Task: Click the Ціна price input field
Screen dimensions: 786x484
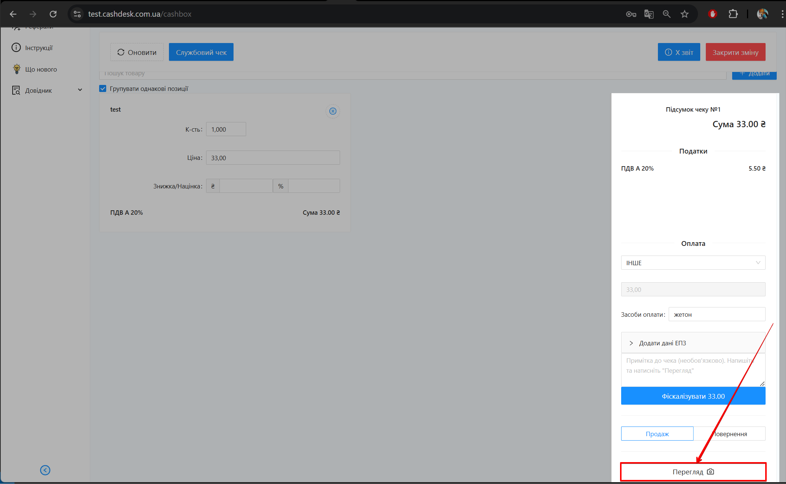Action: coord(273,158)
